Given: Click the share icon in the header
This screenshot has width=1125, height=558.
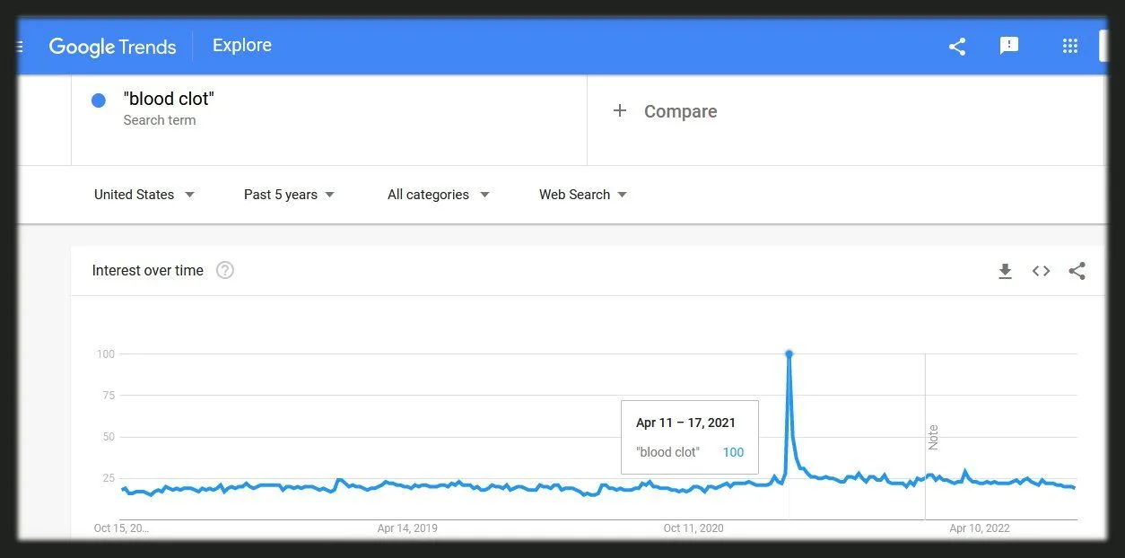Looking at the screenshot, I should [957, 47].
